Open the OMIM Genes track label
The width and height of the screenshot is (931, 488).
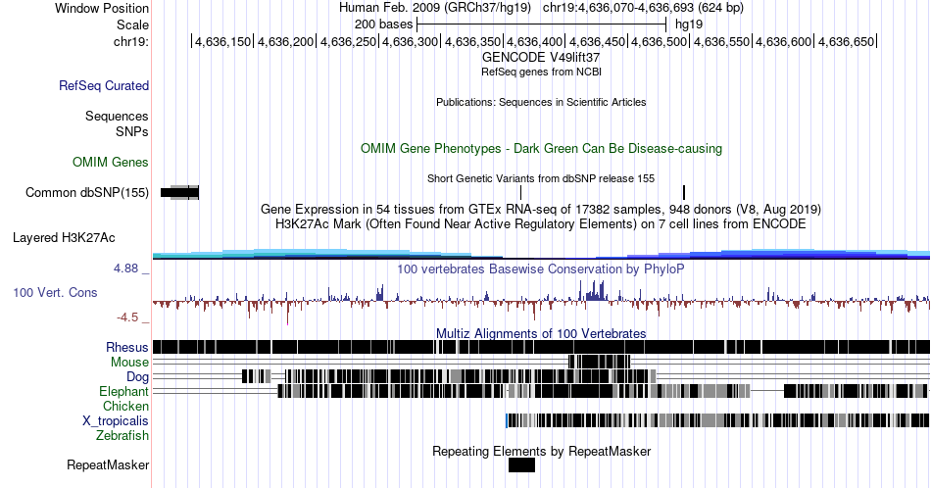click(111, 162)
